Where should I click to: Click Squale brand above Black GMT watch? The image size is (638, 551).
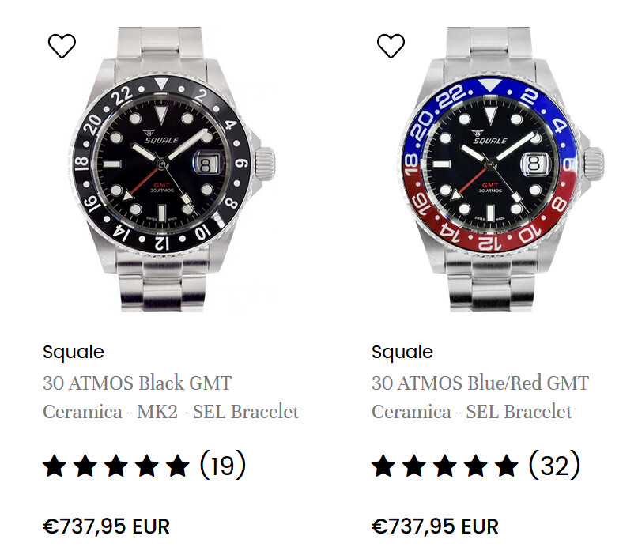pyautogui.click(x=74, y=352)
